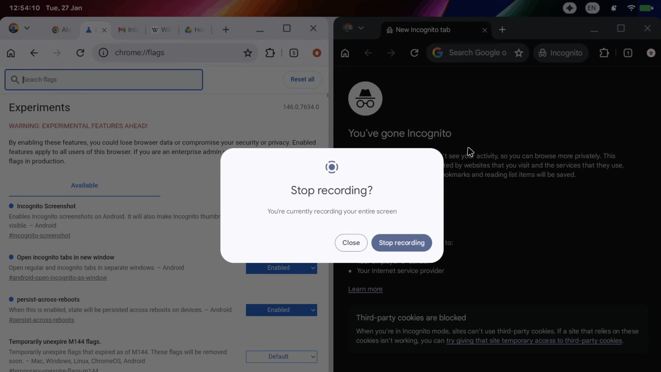Click the orange profile avatar in the flags window
Viewport: 661px width, 372px height.
(x=317, y=53)
